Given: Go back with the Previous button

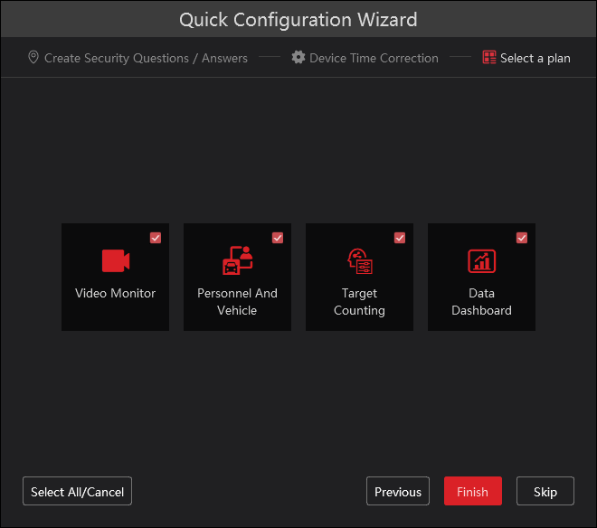Looking at the screenshot, I should point(398,491).
